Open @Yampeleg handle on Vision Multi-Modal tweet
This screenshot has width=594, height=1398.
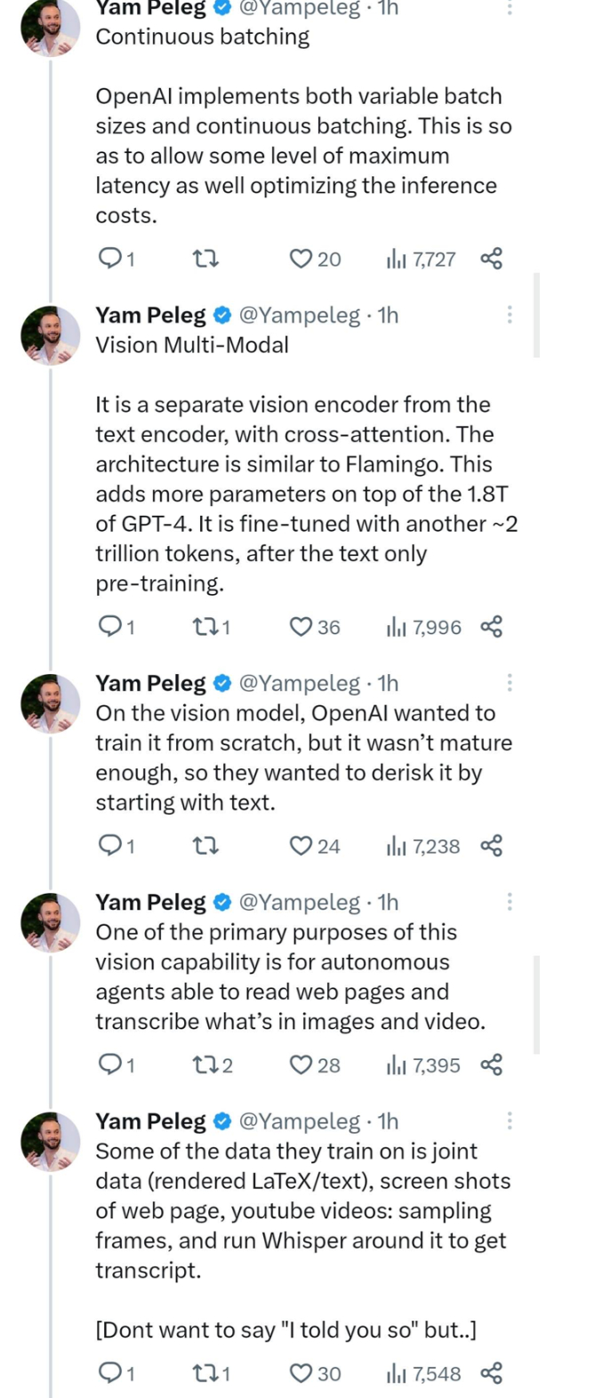point(300,315)
